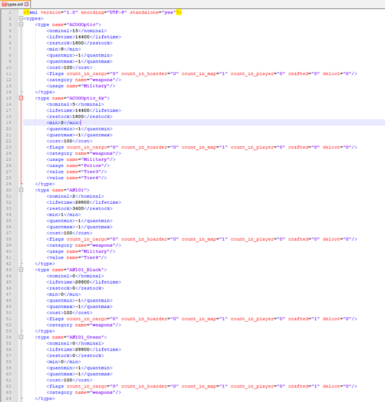
Task: Click the text type name="AK101_Green"
Action: point(71,337)
